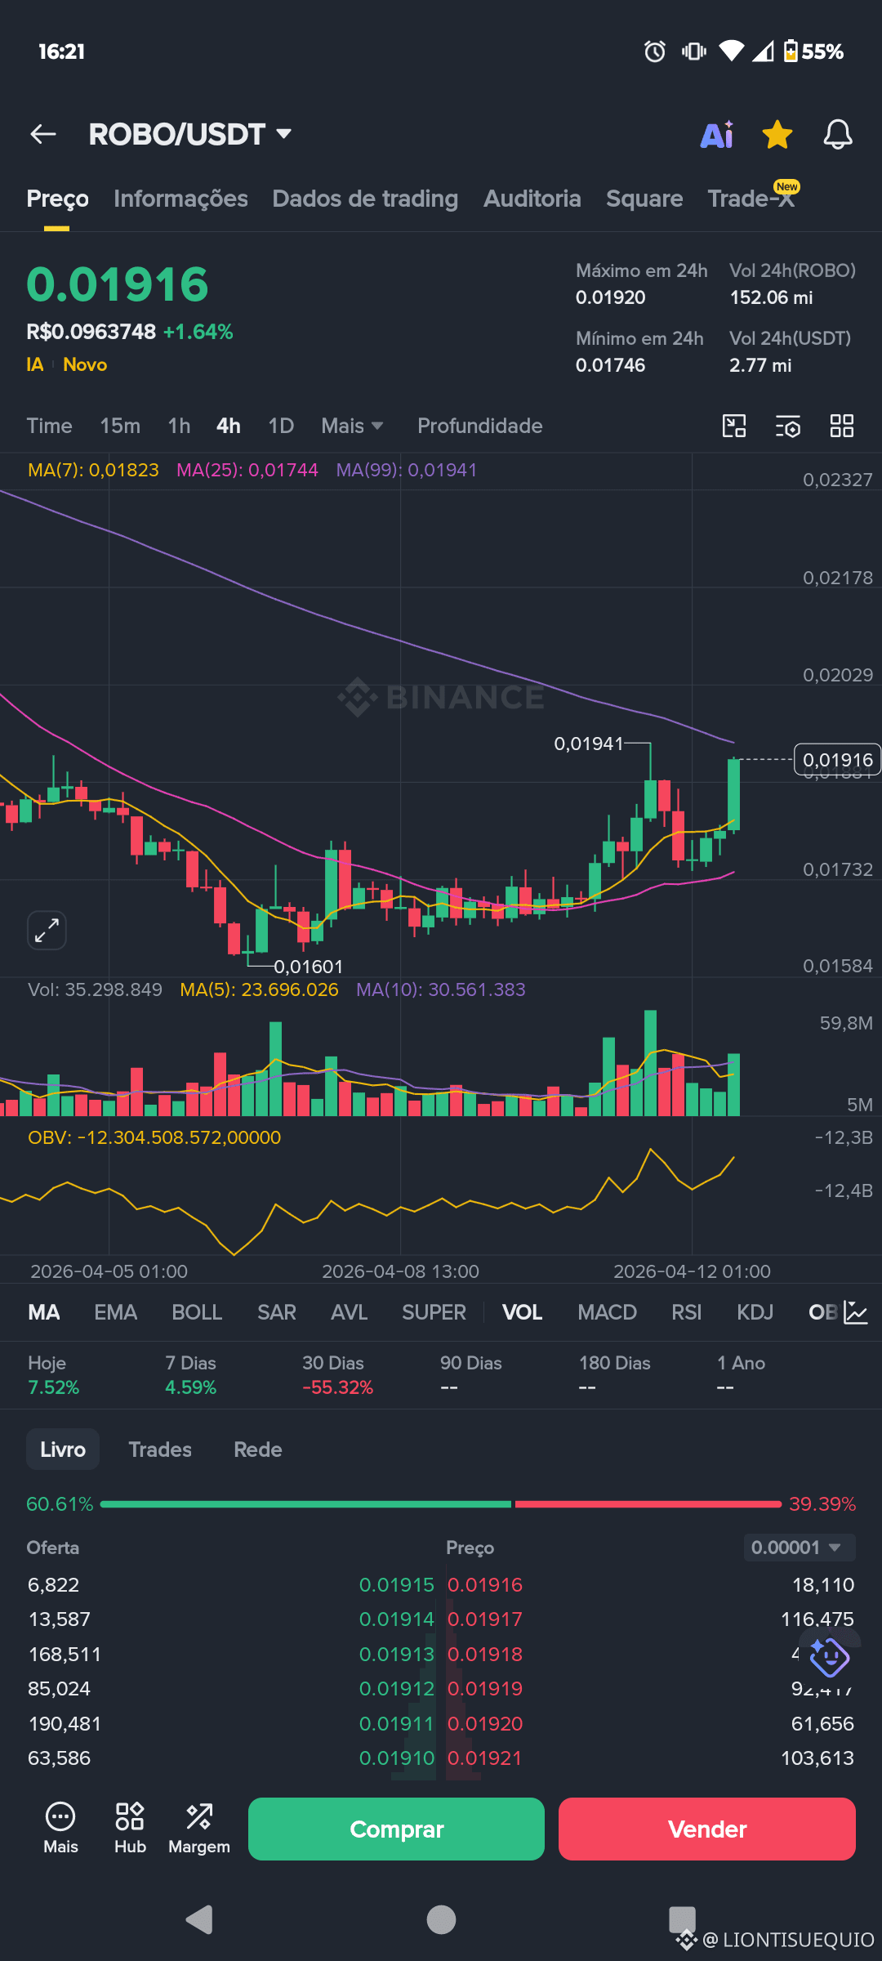This screenshot has height=1961, width=882.
Task: Click the 30 Dias -55.32% performance stat
Action: 337,1375
